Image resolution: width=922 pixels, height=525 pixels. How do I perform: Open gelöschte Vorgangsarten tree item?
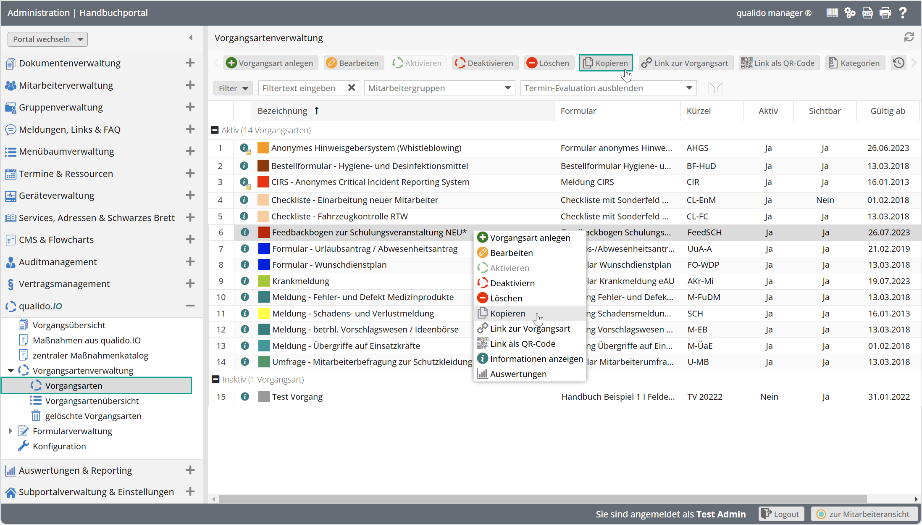(93, 416)
